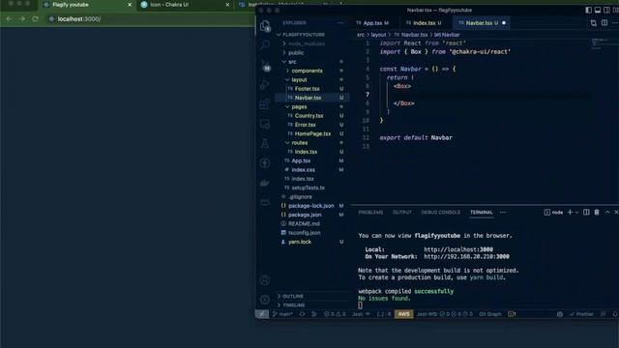The image size is (619, 348).
Task: Switch to the DEBUG CONSOLE panel tab
Action: [x=441, y=213]
